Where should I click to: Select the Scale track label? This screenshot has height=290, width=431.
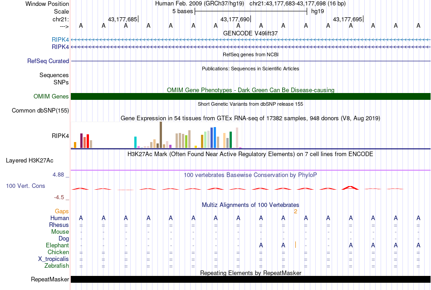click(x=61, y=11)
